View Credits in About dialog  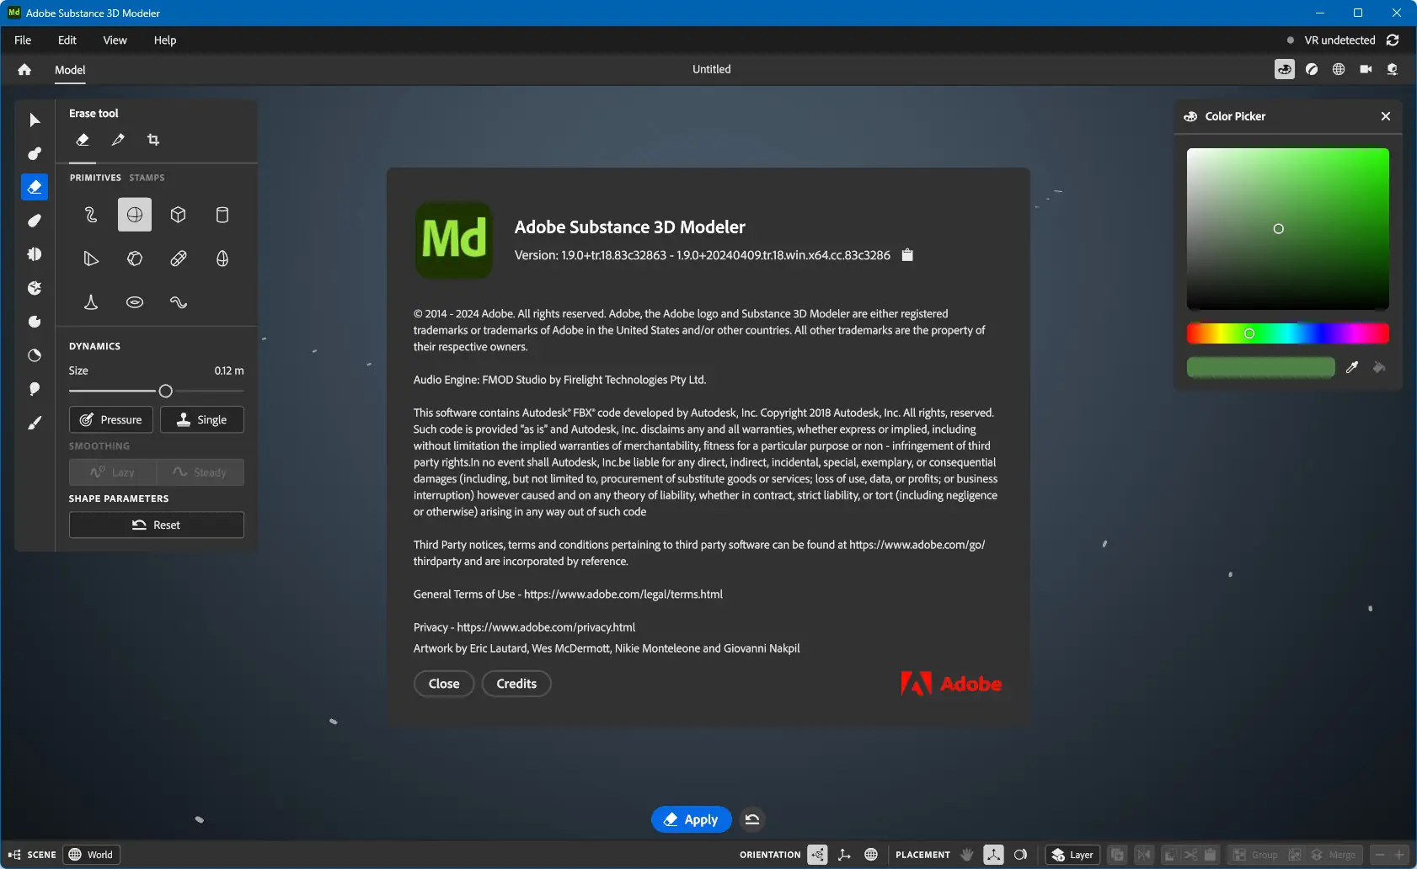pos(516,684)
